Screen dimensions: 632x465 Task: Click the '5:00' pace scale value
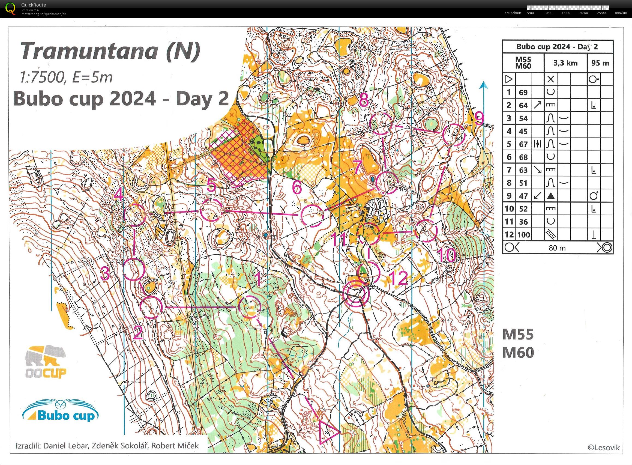(531, 13)
